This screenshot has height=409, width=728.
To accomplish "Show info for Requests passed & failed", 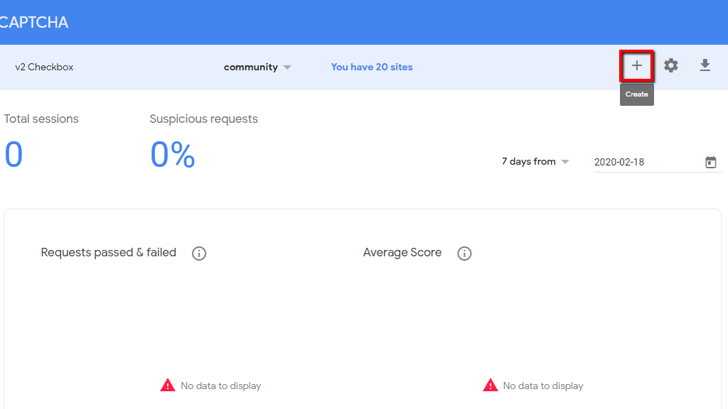I will 199,253.
